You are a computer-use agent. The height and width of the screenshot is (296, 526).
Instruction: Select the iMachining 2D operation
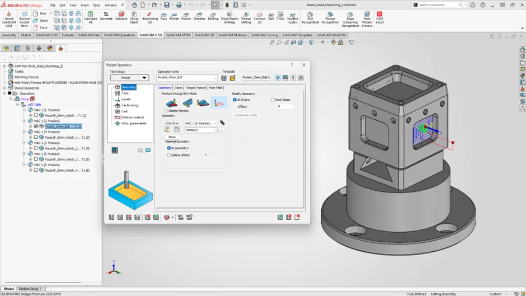[149, 17]
